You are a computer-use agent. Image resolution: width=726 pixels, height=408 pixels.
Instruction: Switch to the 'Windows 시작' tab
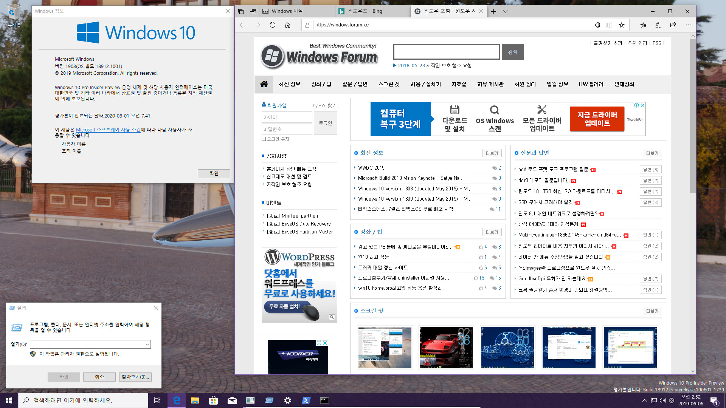(297, 11)
